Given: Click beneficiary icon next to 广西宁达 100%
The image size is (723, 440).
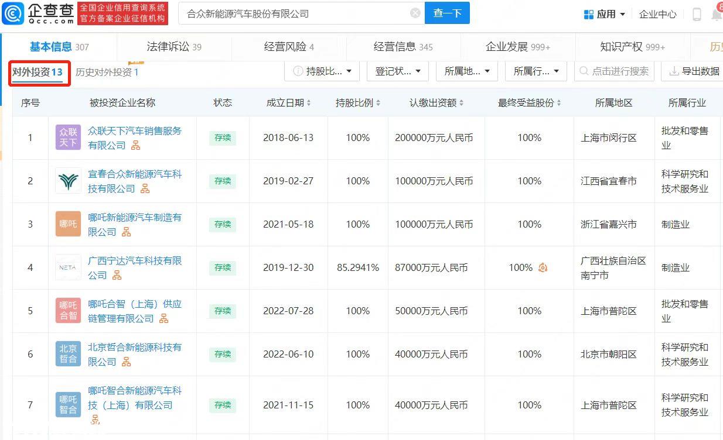Looking at the screenshot, I should pos(543,267).
